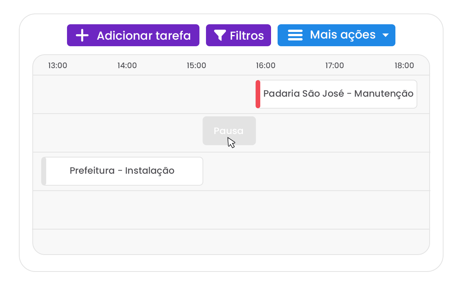Select the 15:00 time marker
The height and width of the screenshot is (285, 462).
pos(196,65)
